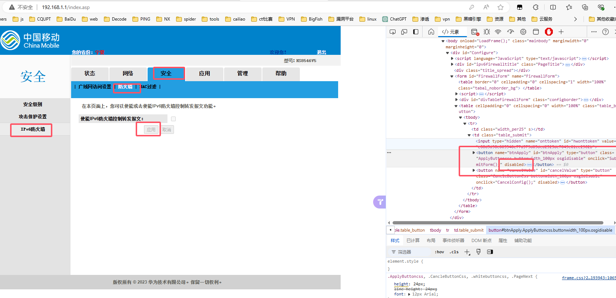Open the Collections icon in browser toolbar
This screenshot has height=298, width=616.
pos(585,7)
